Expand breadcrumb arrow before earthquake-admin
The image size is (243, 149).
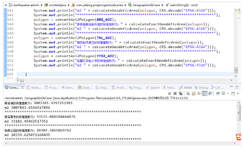pos(6,5)
